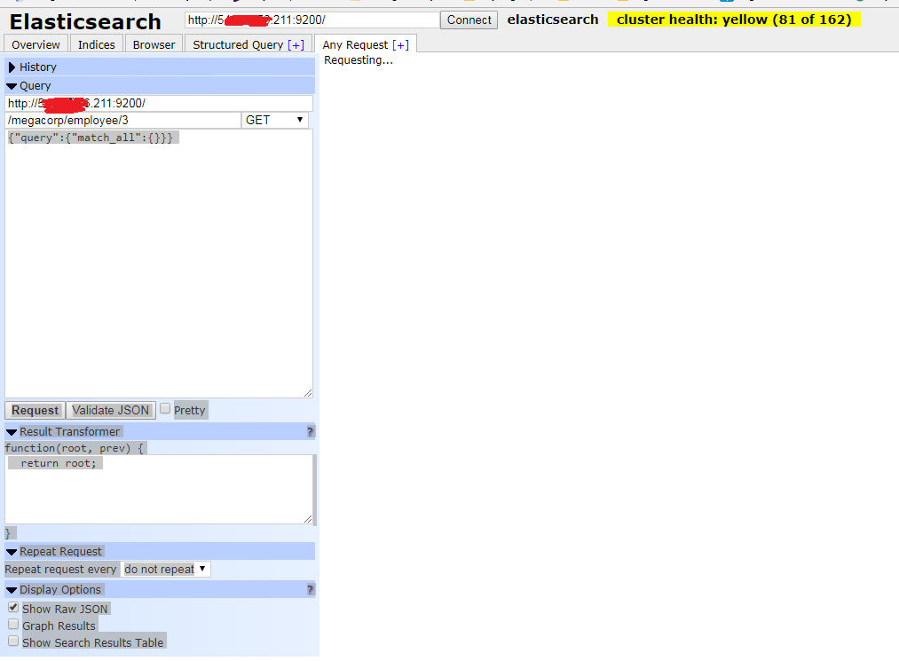Click the Query section collapse triangle

click(10, 85)
